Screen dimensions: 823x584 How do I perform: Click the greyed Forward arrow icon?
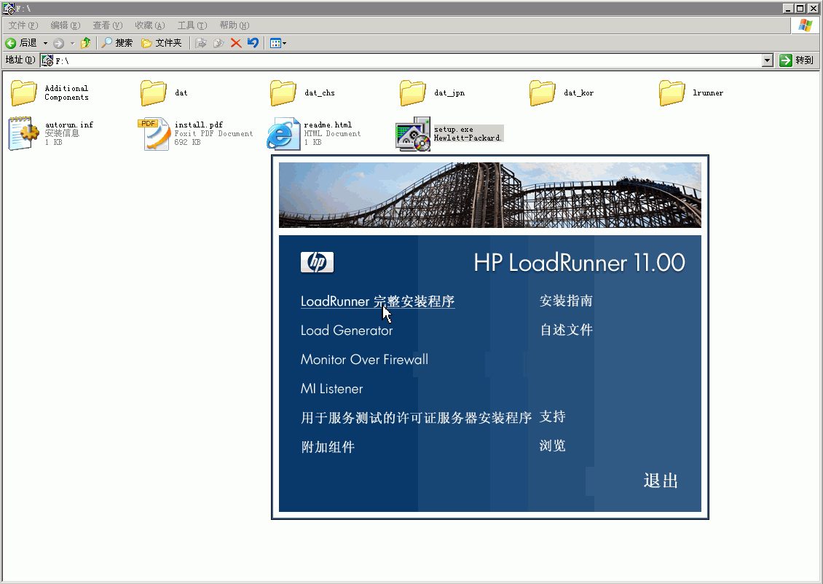59,43
